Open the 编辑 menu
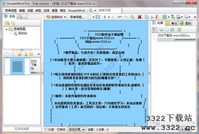Screen dimensions: 199x134 pyautogui.click(x=22, y=10)
